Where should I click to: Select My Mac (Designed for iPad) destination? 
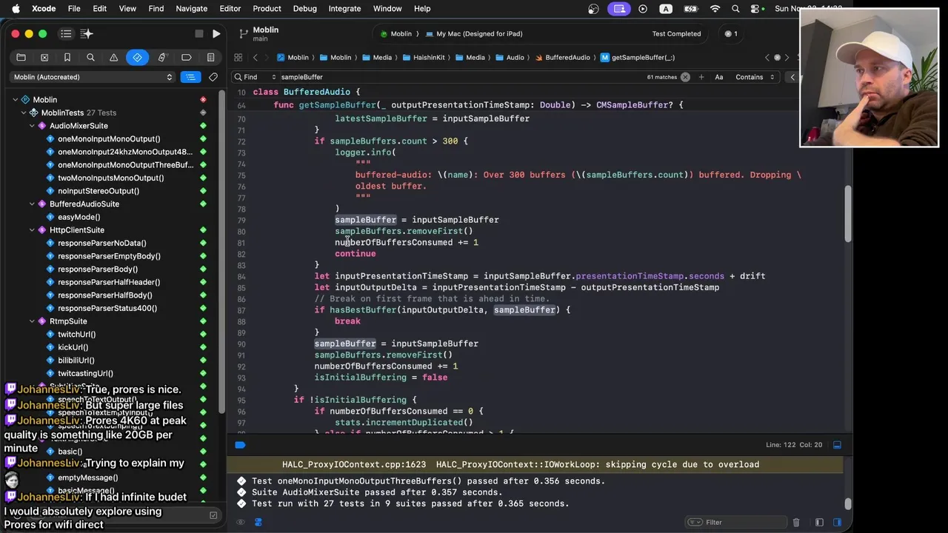point(473,34)
